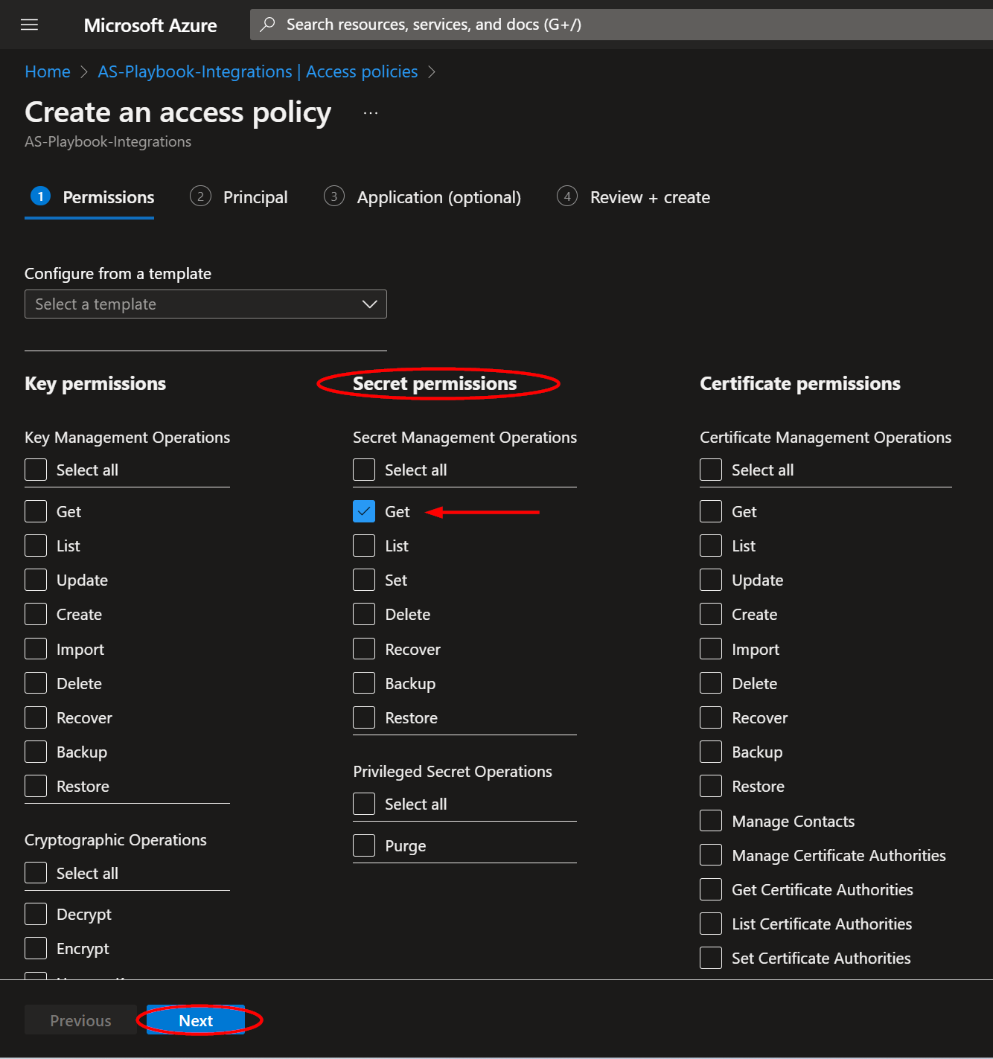Enable the Manage Contacts permission

[x=711, y=821]
